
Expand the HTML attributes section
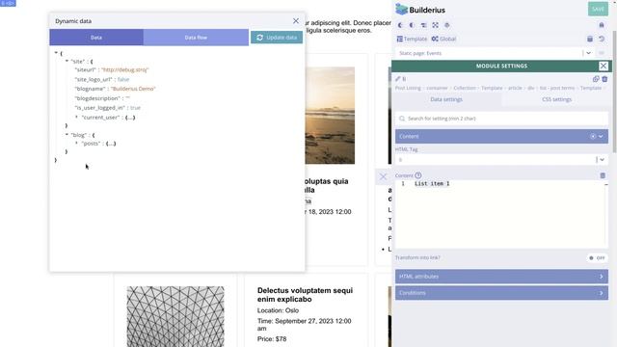pos(501,277)
